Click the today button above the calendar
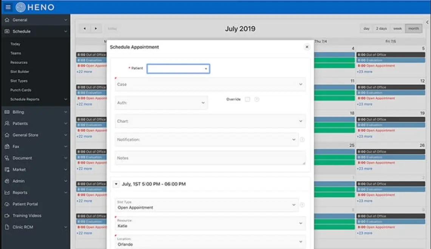This screenshot has height=249, width=431. point(112,28)
